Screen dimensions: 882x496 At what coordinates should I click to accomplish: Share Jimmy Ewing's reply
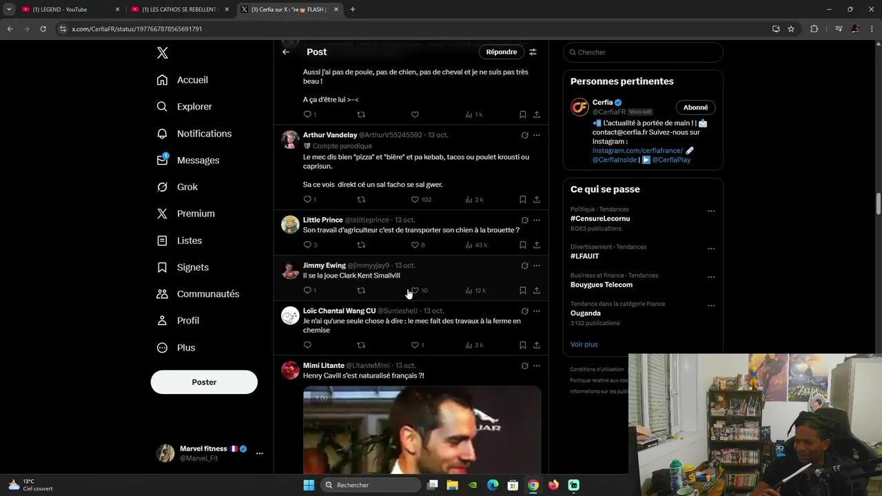pyautogui.click(x=537, y=291)
